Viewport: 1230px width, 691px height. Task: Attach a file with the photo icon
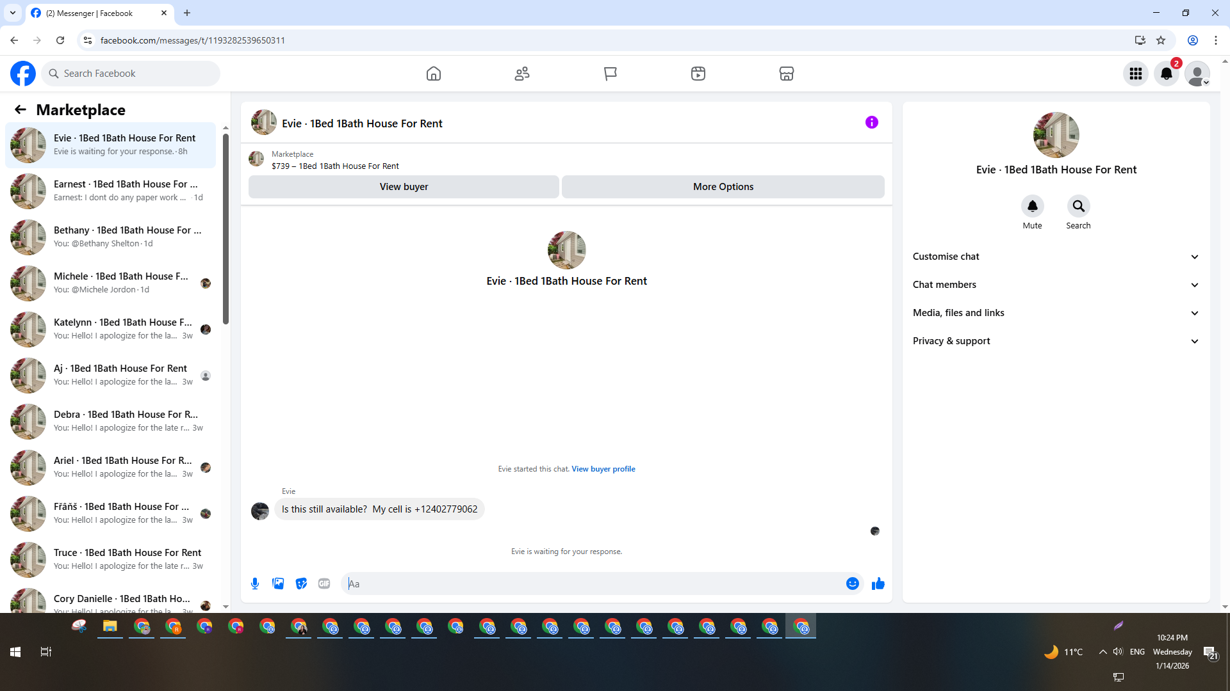click(278, 584)
